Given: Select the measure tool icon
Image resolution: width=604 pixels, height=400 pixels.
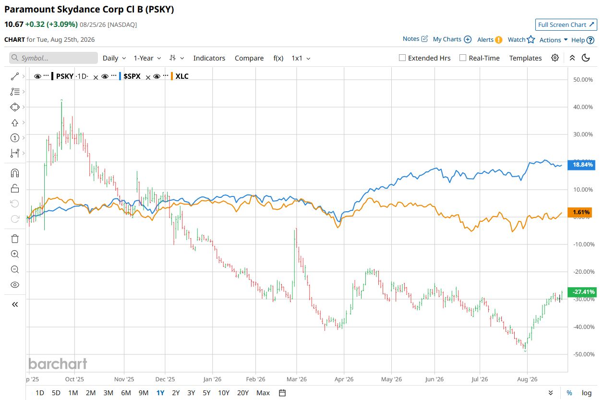Looking at the screenshot, I should 14,153.
